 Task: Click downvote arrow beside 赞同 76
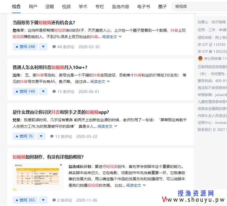[x=41, y=136]
